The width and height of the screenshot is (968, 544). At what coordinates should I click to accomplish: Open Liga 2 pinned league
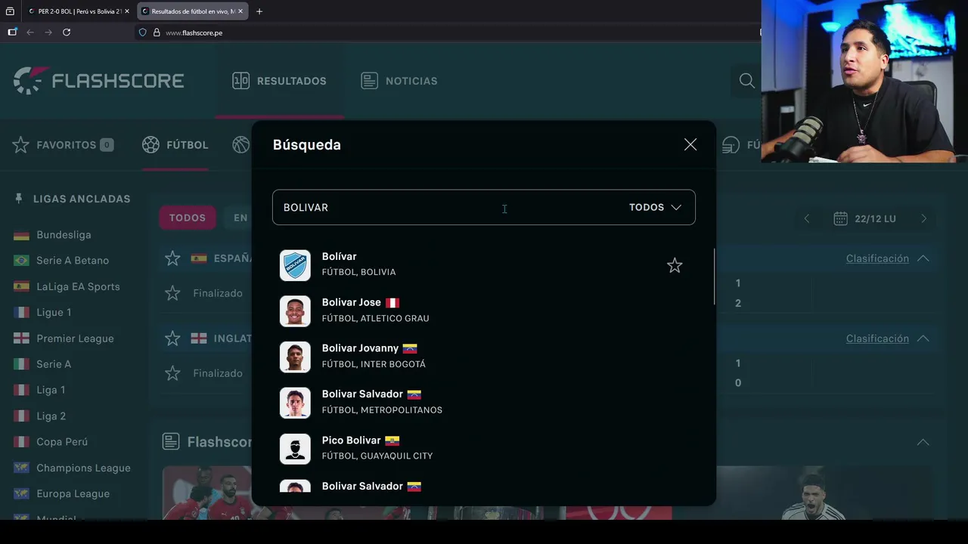pos(51,416)
